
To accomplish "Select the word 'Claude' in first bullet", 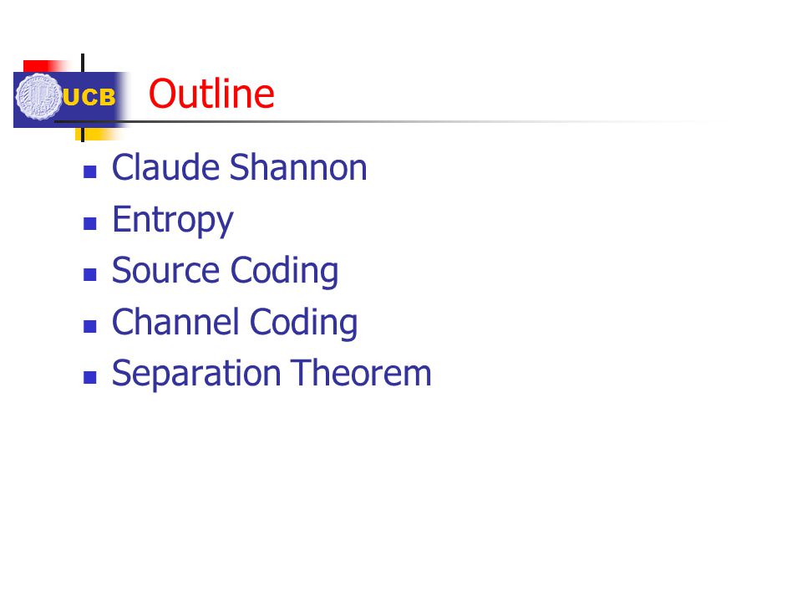I will (x=165, y=167).
